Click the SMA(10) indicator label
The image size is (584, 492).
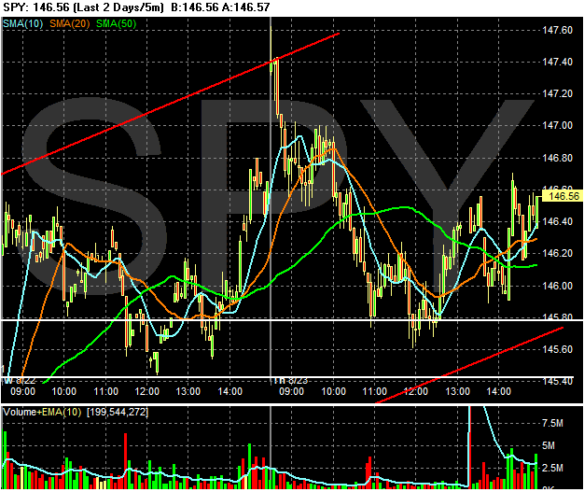(x=23, y=24)
